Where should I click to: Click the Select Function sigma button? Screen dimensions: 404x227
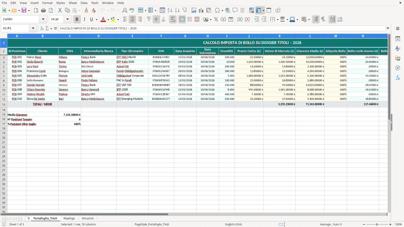pyautogui.click(x=47, y=28)
